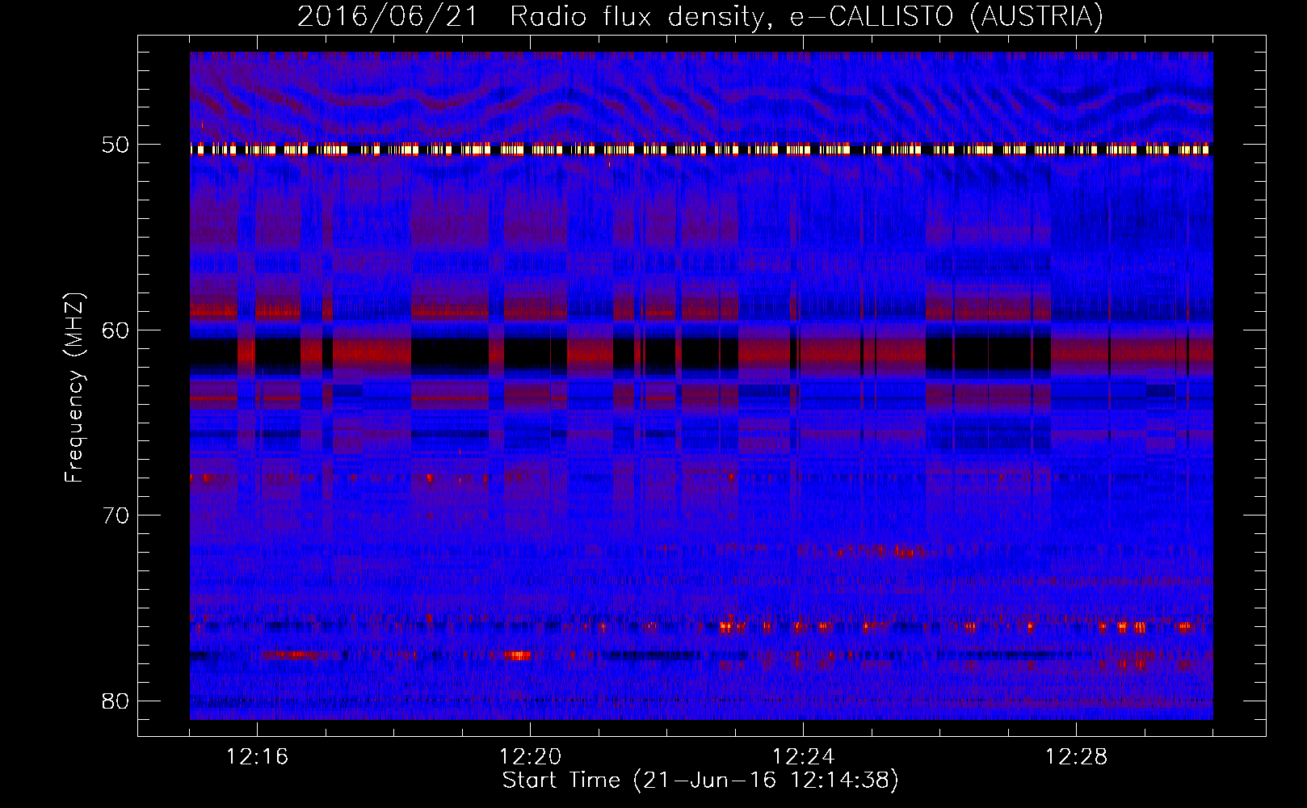Select the 60 frequency tick label

(x=115, y=330)
